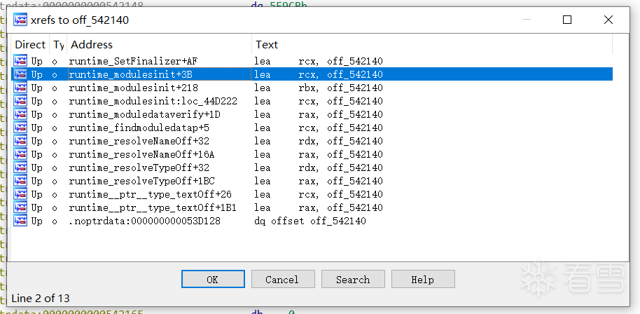
Task: Click xref icon for .noptrdata:000000000053D128 row
Action: (20, 221)
